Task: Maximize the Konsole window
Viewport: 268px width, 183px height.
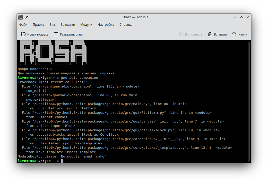Action: click(241, 17)
